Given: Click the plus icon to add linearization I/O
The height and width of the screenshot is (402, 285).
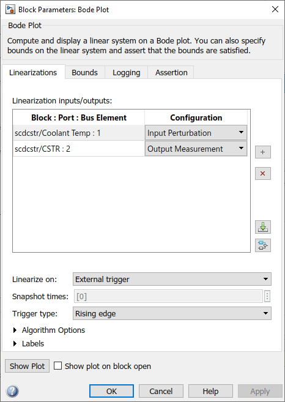Looking at the screenshot, I should click(263, 152).
